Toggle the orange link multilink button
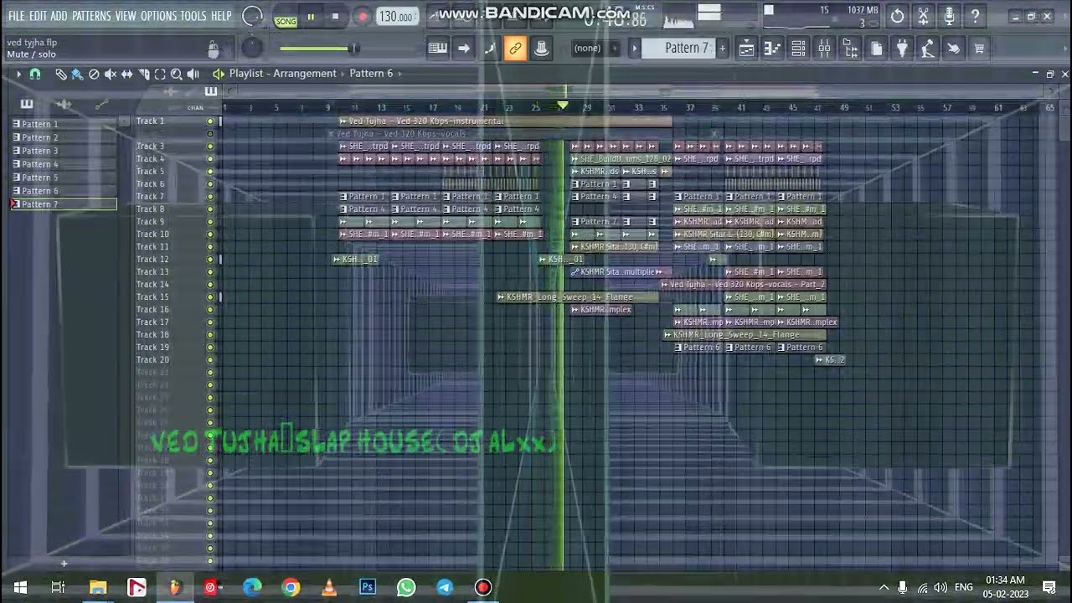This screenshot has width=1072, height=603. tap(515, 49)
